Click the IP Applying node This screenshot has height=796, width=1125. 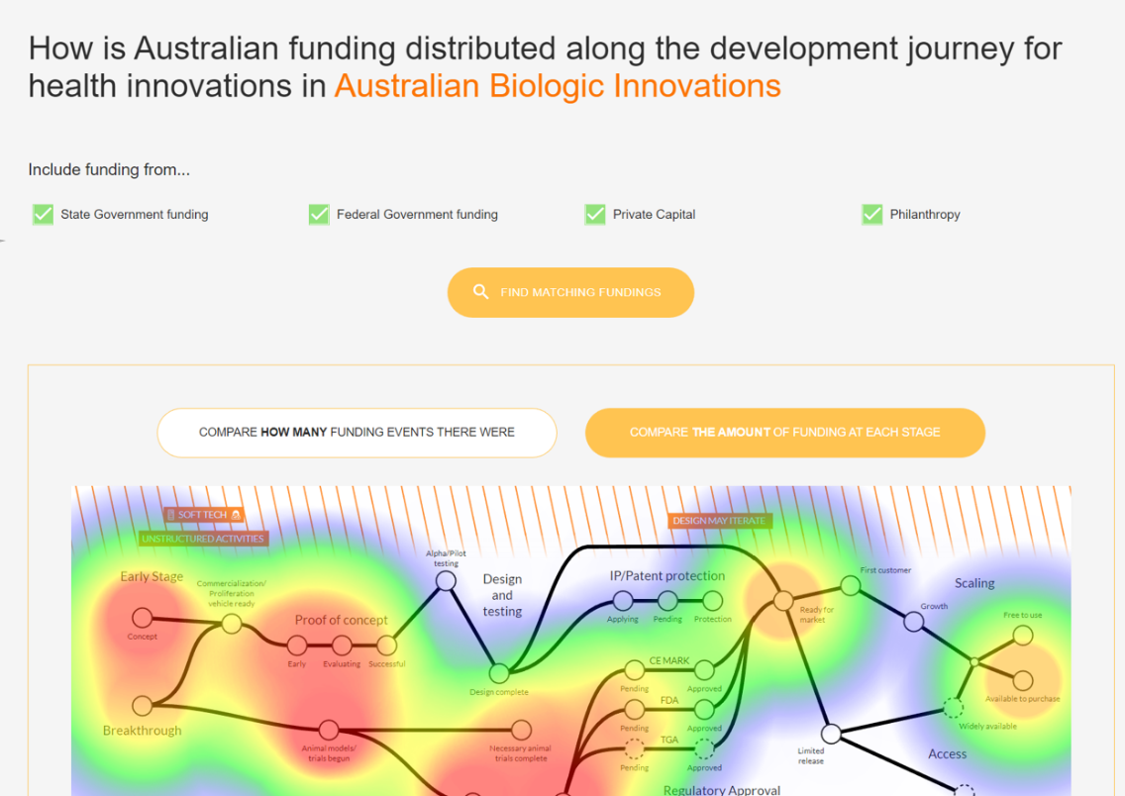623,600
